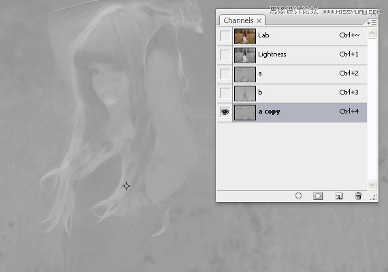The width and height of the screenshot is (388, 272).
Task: Click the panel resize grip corner
Action: 374,197
